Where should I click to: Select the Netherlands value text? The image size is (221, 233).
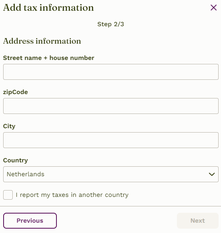25,174
